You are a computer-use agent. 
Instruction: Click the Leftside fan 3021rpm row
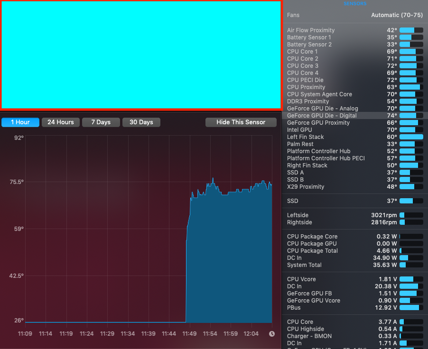(355, 215)
